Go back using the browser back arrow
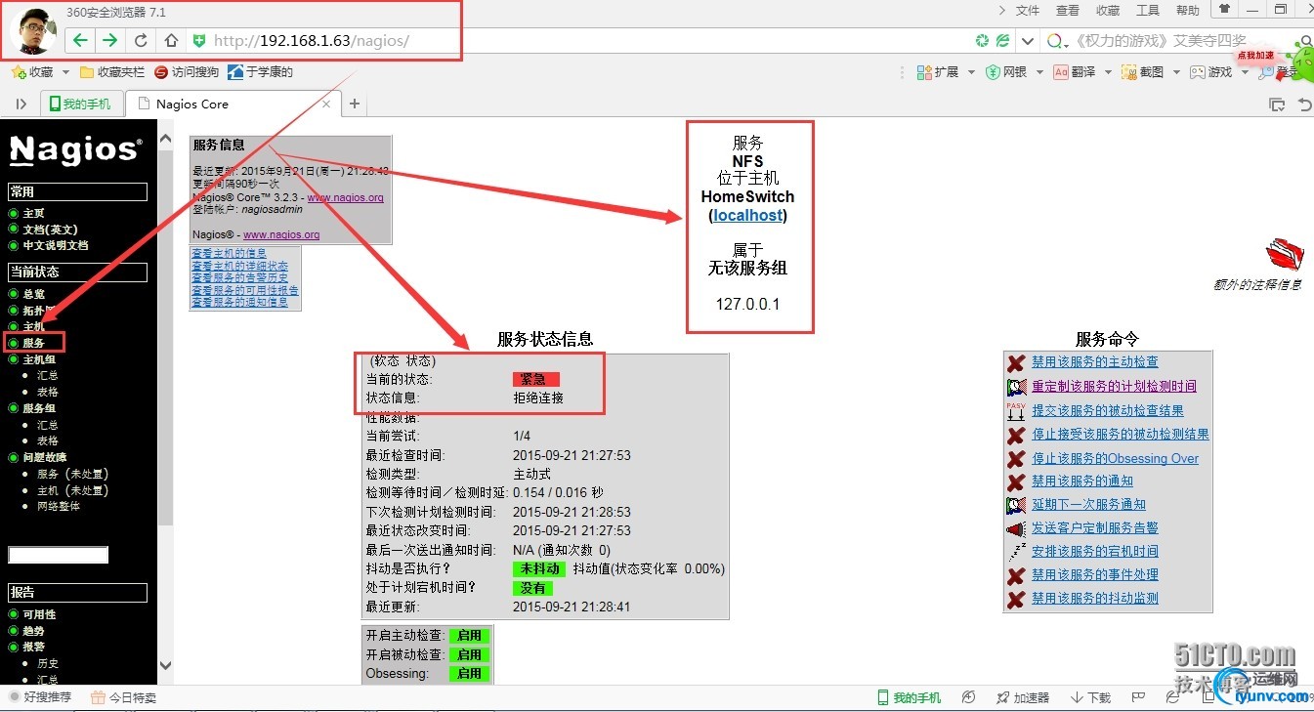The width and height of the screenshot is (1314, 712). (x=81, y=40)
